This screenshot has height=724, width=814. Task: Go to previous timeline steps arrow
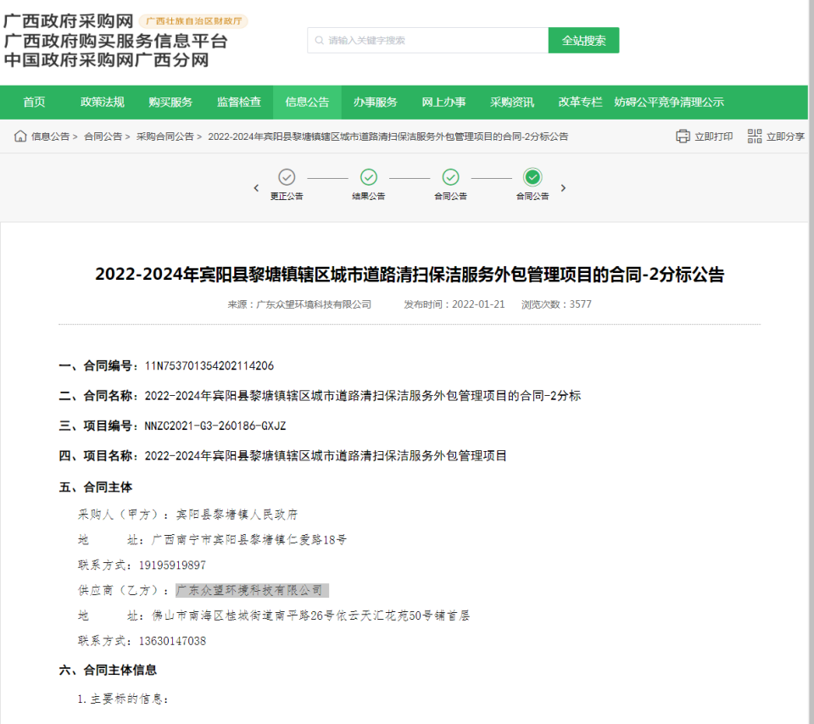(256, 188)
